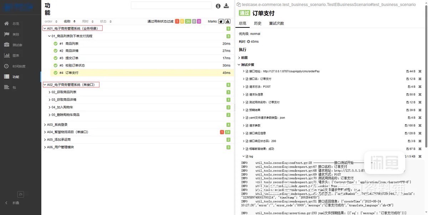Click the info icon beside search box
428x215 pixels.
218,6
